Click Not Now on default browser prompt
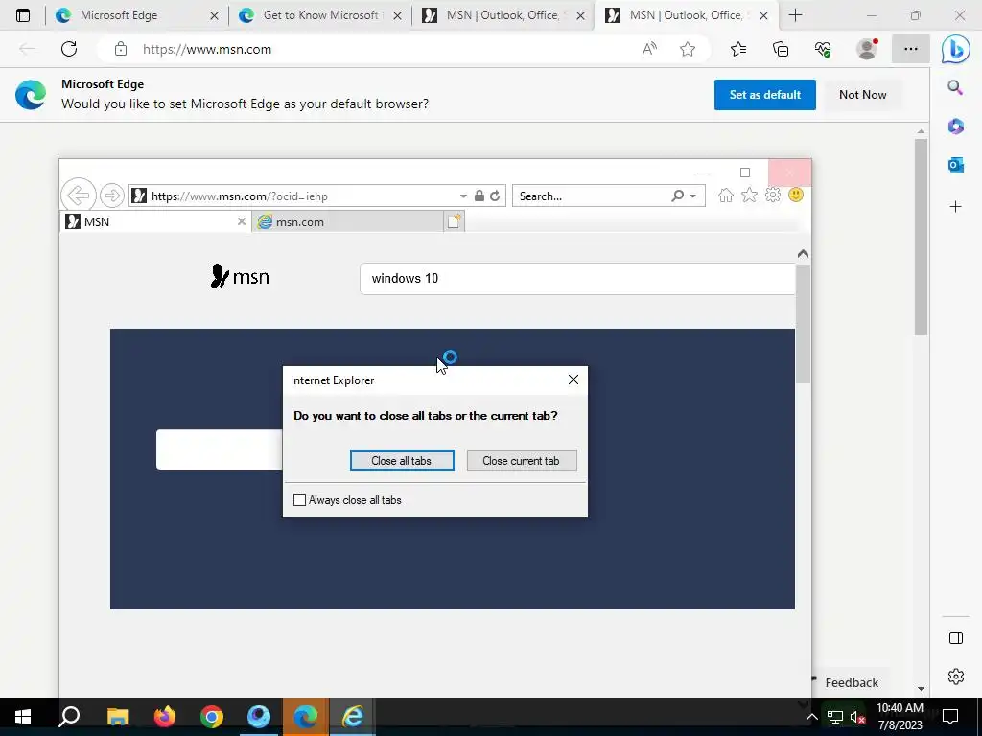 point(862,95)
